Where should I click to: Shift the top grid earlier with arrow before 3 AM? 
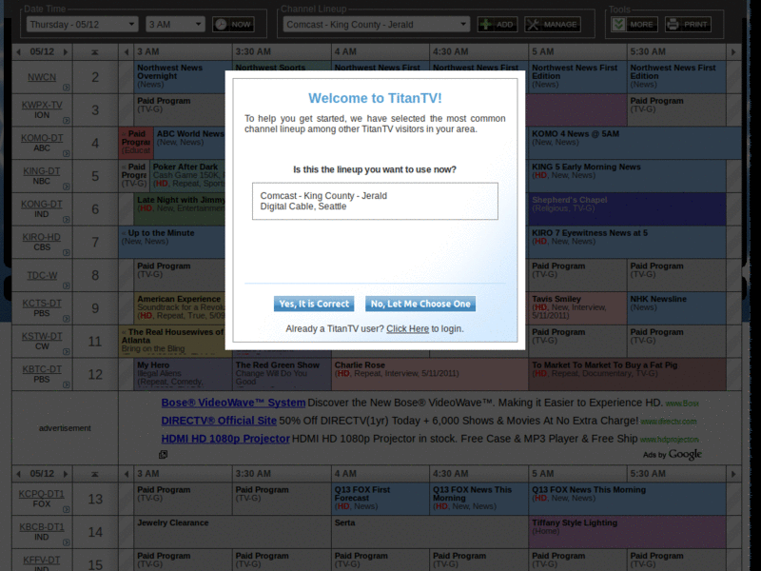click(x=127, y=52)
